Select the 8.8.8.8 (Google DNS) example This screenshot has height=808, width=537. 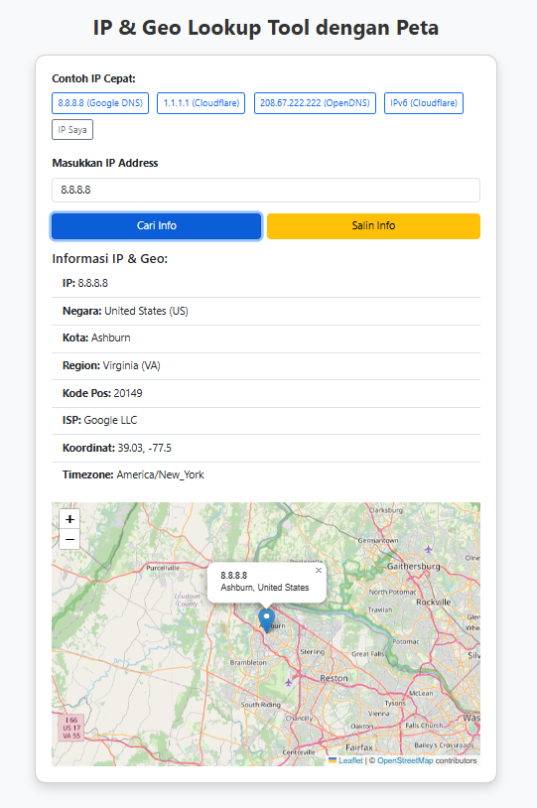pyautogui.click(x=100, y=103)
